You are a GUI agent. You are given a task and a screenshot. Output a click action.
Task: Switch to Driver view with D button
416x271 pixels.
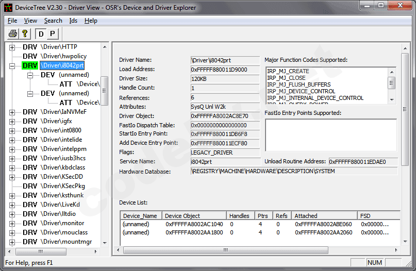click(41, 34)
